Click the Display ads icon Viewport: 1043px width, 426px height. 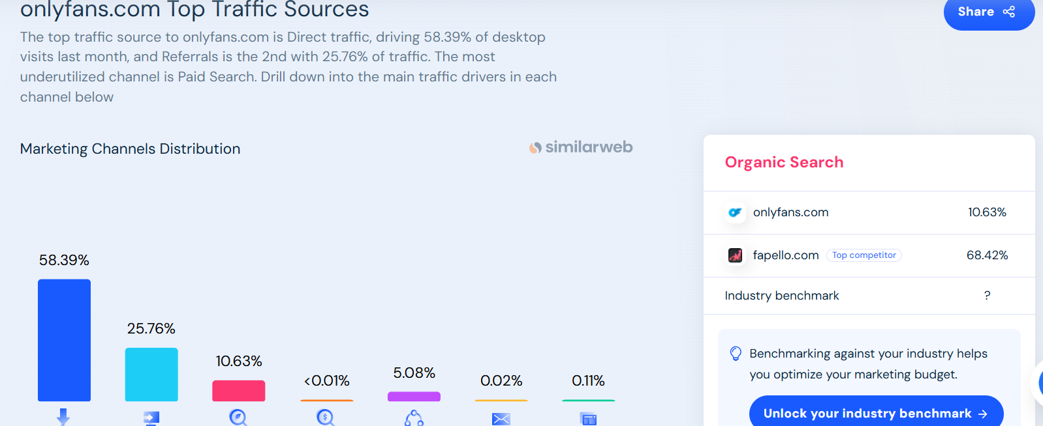pos(588,419)
